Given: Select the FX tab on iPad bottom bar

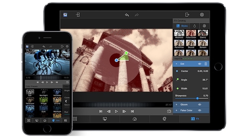Looking at the screenshot, I should coord(195,119).
